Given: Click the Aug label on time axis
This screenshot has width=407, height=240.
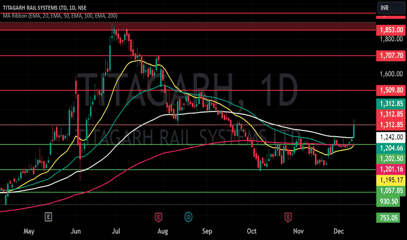Looking at the screenshot, I should [x=163, y=231].
